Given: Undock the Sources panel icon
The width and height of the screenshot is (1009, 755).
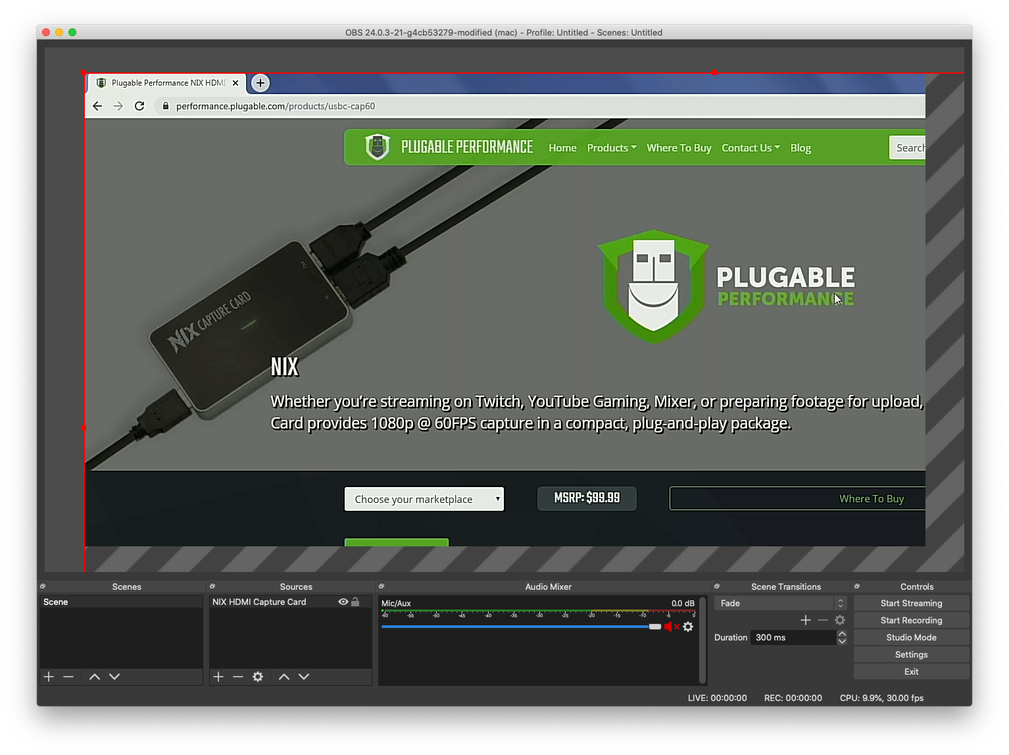Looking at the screenshot, I should [212, 586].
